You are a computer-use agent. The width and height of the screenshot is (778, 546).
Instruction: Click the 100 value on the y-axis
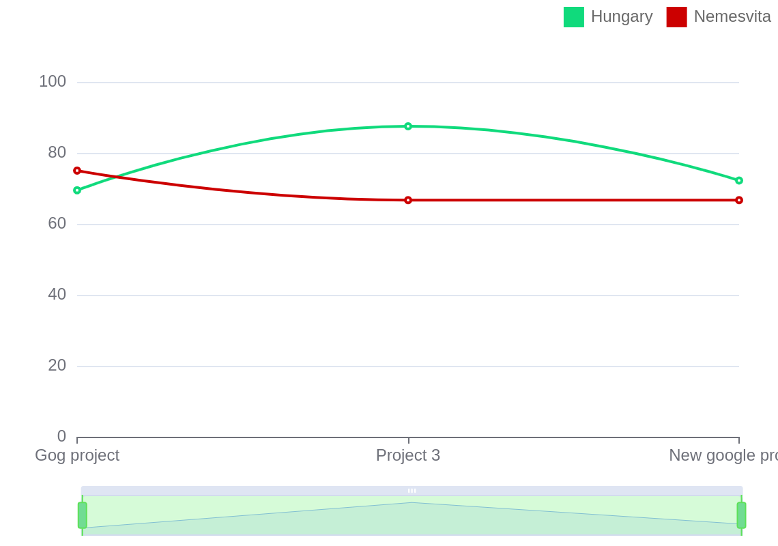pyautogui.click(x=53, y=81)
